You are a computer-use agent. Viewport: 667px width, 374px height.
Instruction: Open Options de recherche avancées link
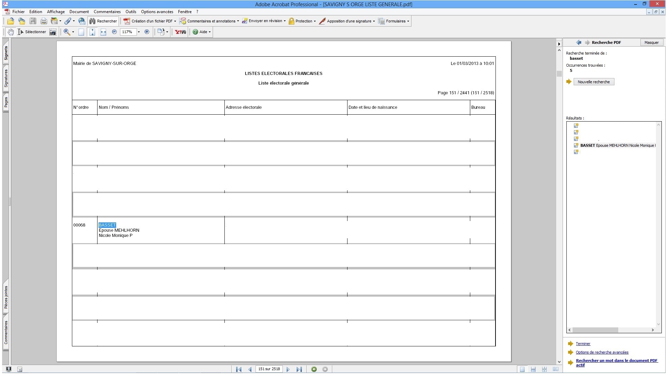click(x=602, y=353)
